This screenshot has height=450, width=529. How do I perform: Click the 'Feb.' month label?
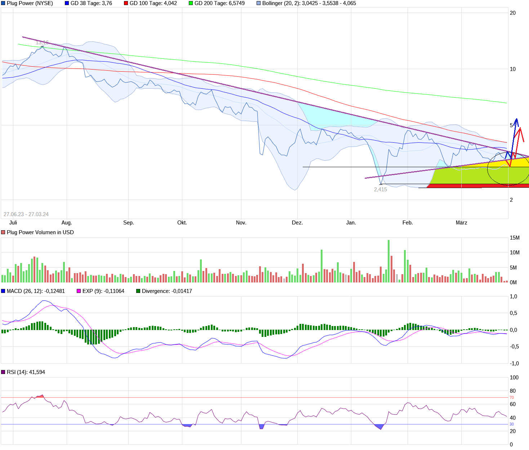pos(408,223)
